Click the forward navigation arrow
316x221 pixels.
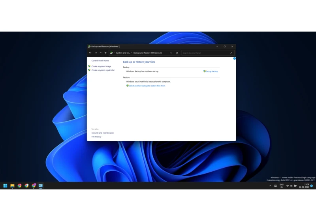tap(96, 53)
